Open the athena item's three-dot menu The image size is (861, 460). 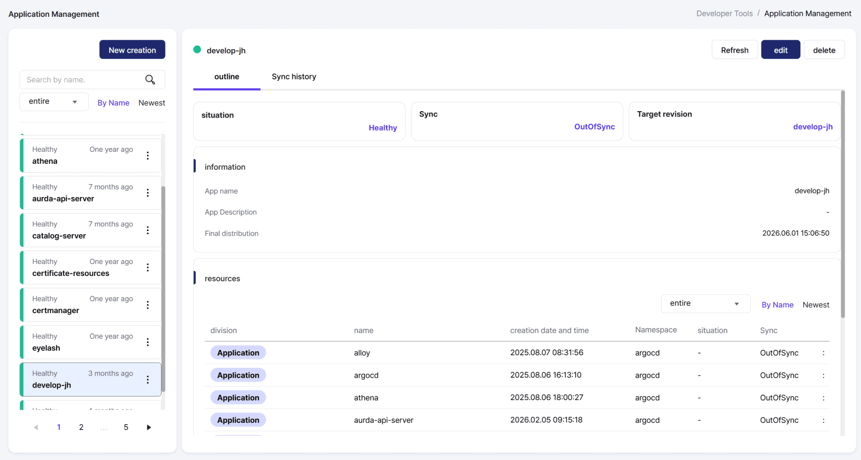(x=148, y=156)
